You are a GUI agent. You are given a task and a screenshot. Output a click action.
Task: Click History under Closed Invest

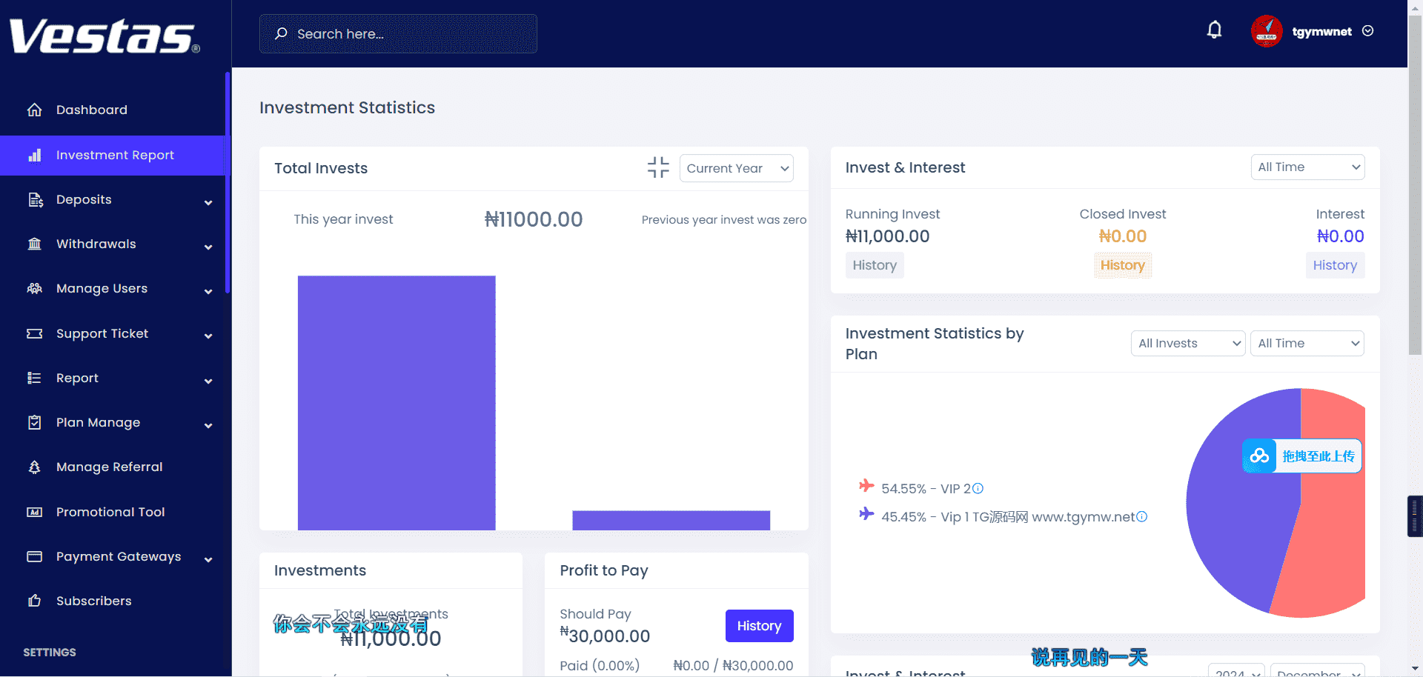(x=1122, y=265)
